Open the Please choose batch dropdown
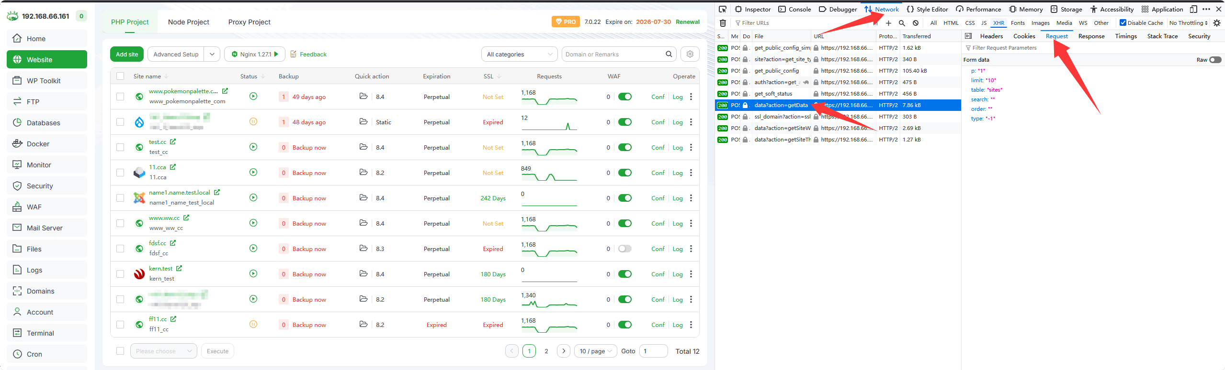1225x370 pixels. [x=163, y=351]
